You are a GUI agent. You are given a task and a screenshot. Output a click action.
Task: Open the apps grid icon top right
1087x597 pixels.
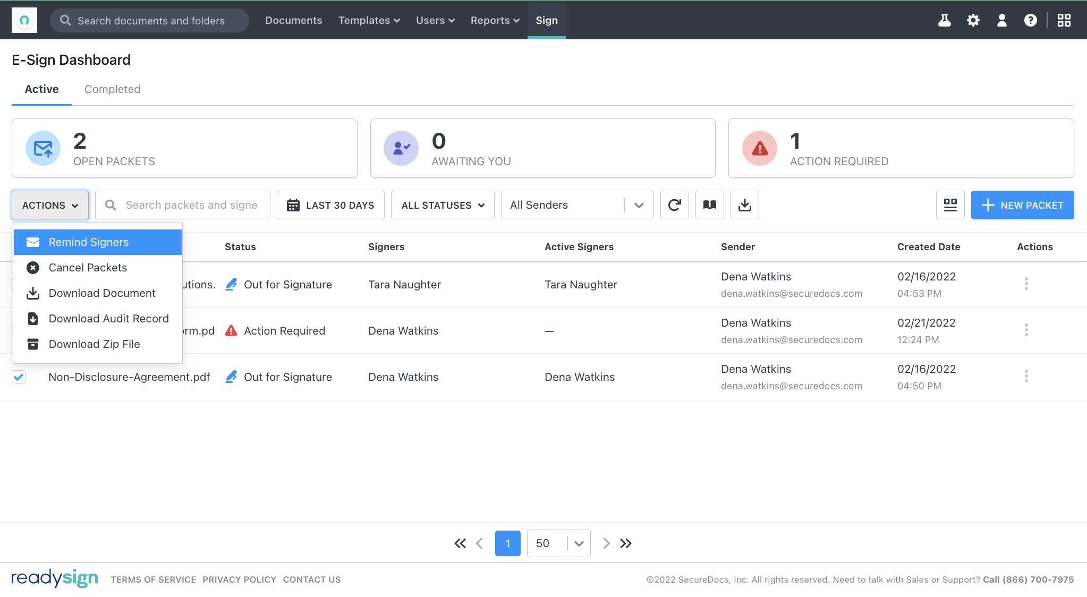pyautogui.click(x=1065, y=20)
